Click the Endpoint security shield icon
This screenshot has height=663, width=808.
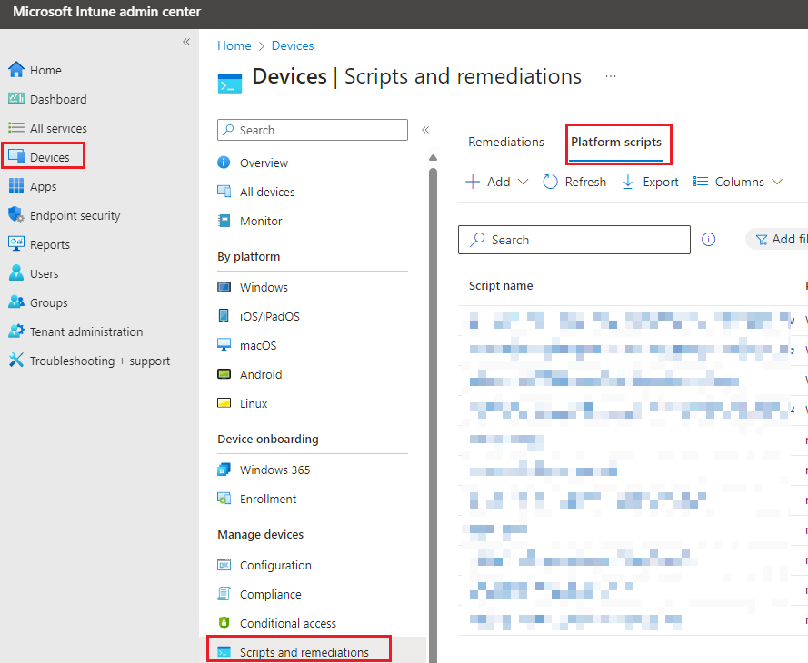coord(16,214)
